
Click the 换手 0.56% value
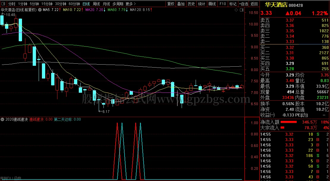click(x=288, y=104)
